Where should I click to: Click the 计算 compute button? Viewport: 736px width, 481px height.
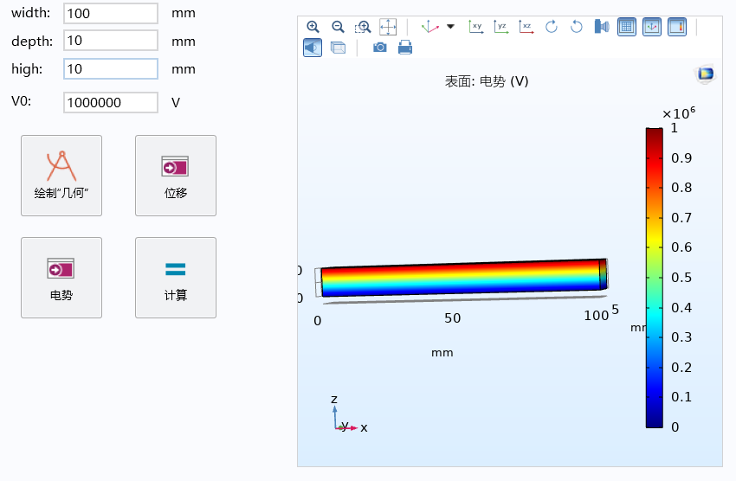pos(176,278)
